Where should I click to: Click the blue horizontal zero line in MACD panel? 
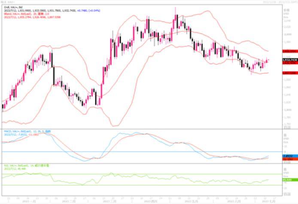click(x=129, y=152)
